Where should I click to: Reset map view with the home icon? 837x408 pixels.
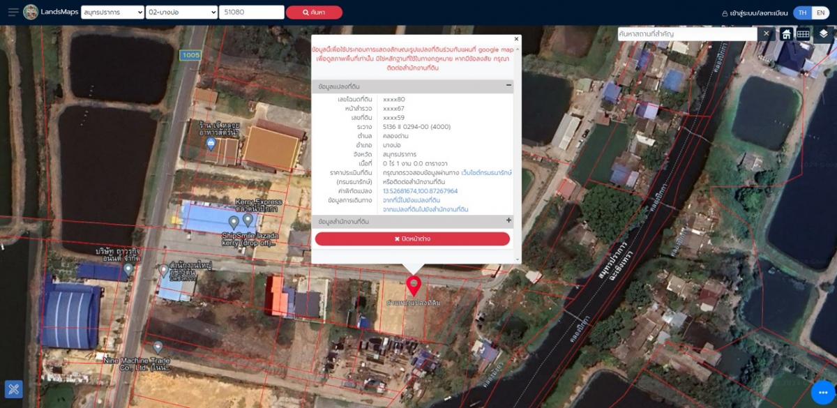point(787,33)
